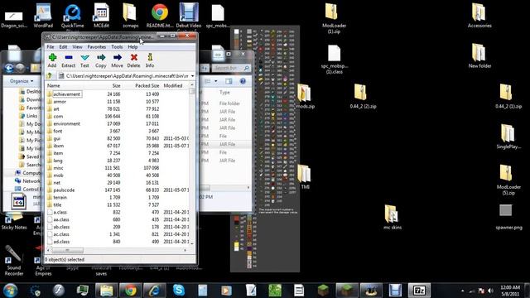Select the achievement folder row
The image size is (530, 298).
click(x=118, y=94)
